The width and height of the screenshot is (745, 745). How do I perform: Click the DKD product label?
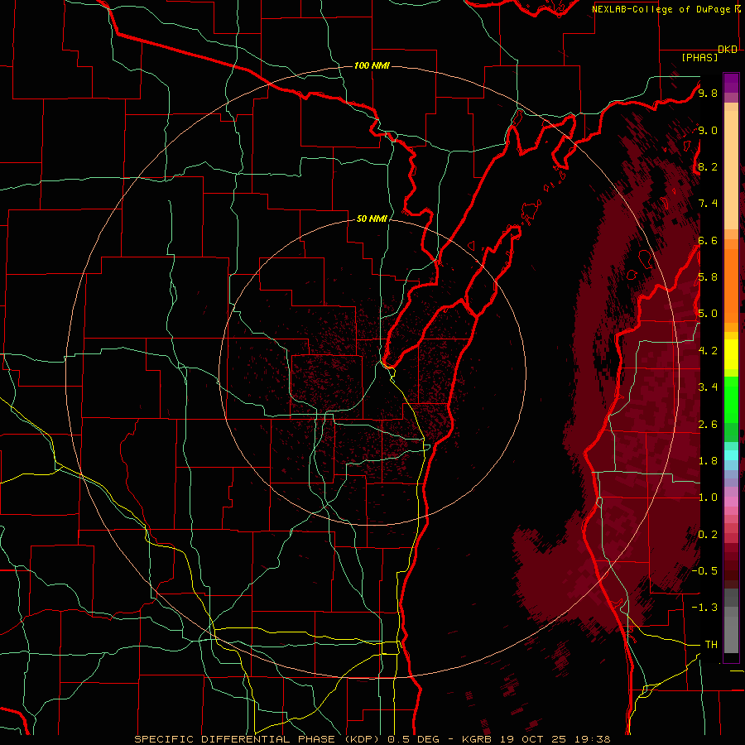point(728,49)
